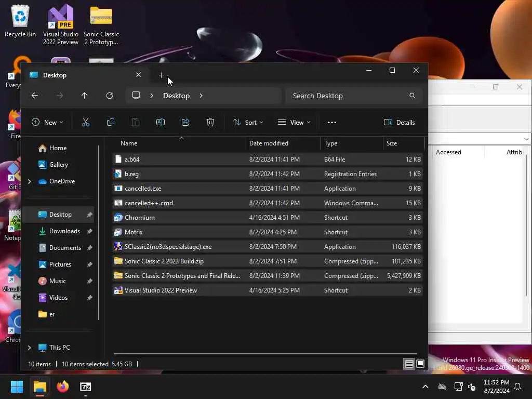
Task: Expand the OneDrive tree node
Action: pos(30,181)
